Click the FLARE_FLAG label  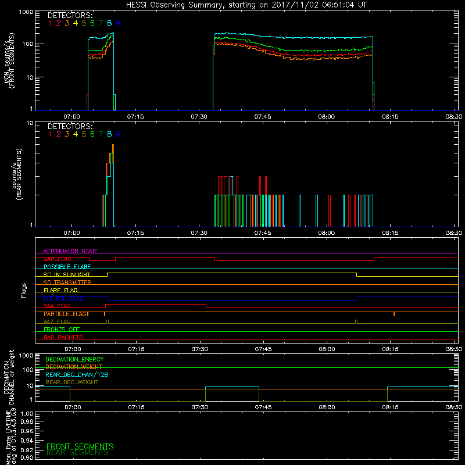click(60, 290)
